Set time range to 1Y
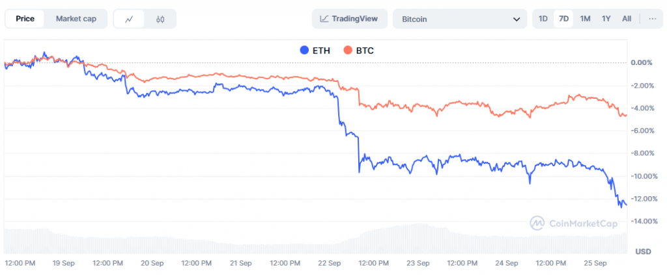Image resolution: width=667 pixels, height=278 pixels. [606, 19]
